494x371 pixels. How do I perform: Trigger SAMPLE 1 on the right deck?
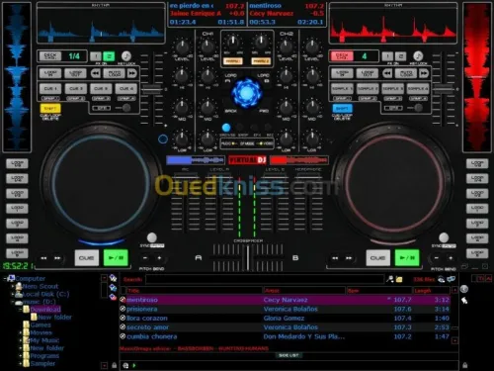(342, 88)
